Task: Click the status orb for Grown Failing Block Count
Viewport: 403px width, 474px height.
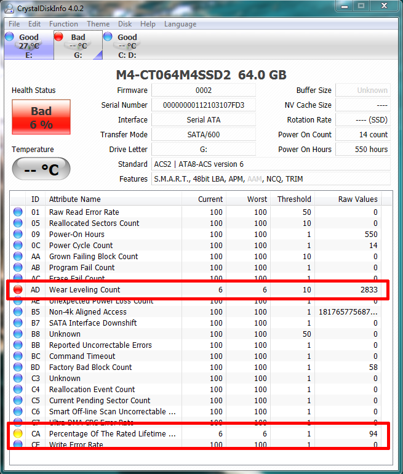Action: (x=18, y=256)
